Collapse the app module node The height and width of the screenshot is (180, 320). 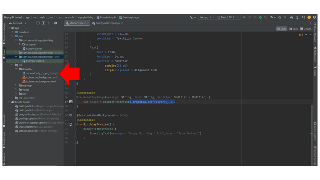pos(8,28)
